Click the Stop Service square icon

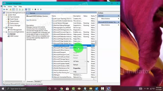[x=35, y=10]
